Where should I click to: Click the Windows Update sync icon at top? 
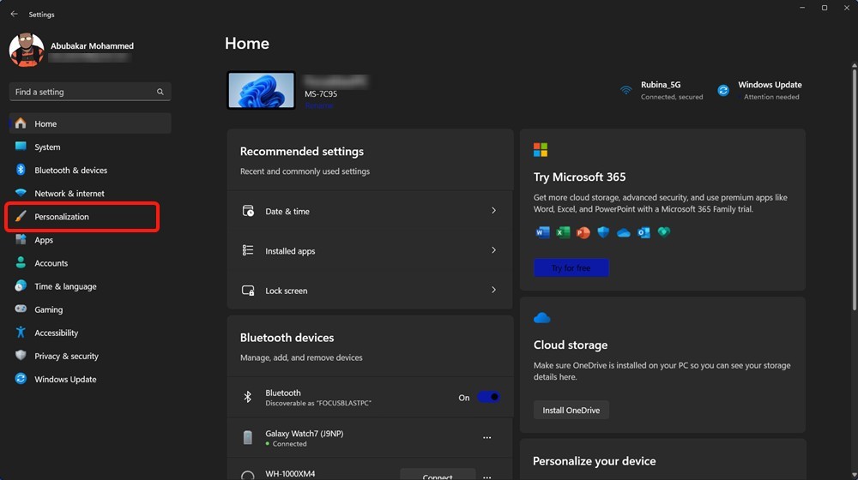(723, 90)
